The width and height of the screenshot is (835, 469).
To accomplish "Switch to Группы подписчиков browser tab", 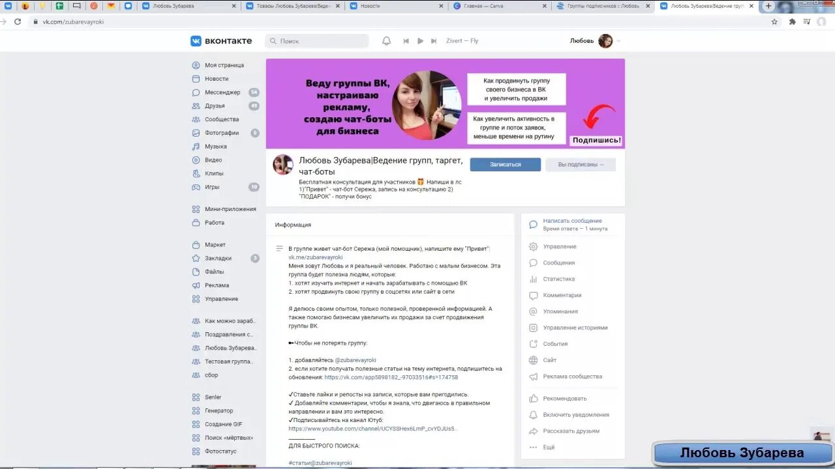I will [604, 6].
